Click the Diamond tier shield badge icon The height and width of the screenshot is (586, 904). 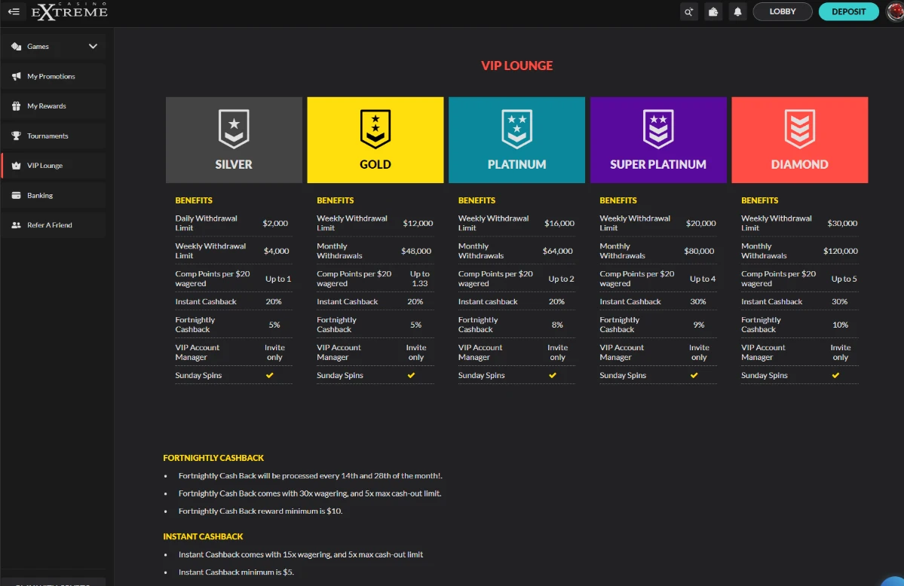[x=800, y=129]
